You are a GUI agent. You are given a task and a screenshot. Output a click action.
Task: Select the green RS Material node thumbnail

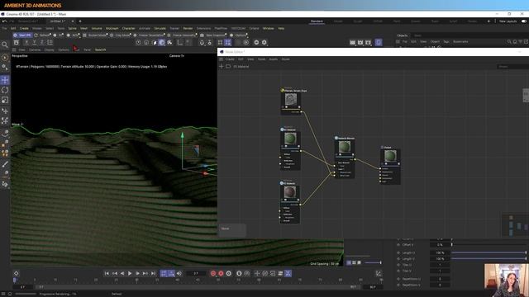[x=290, y=138]
